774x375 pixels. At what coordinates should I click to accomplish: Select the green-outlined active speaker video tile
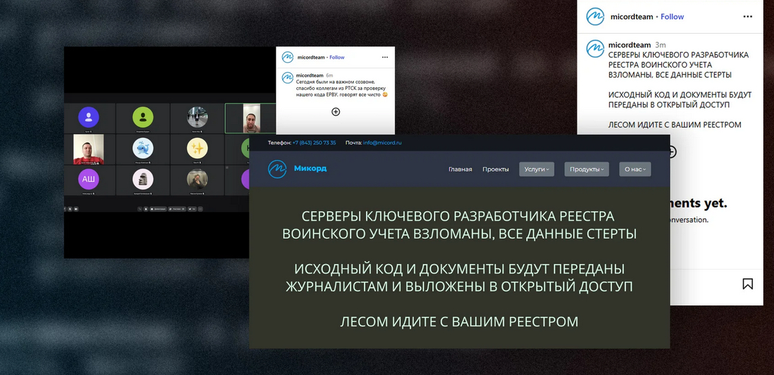coord(251,118)
